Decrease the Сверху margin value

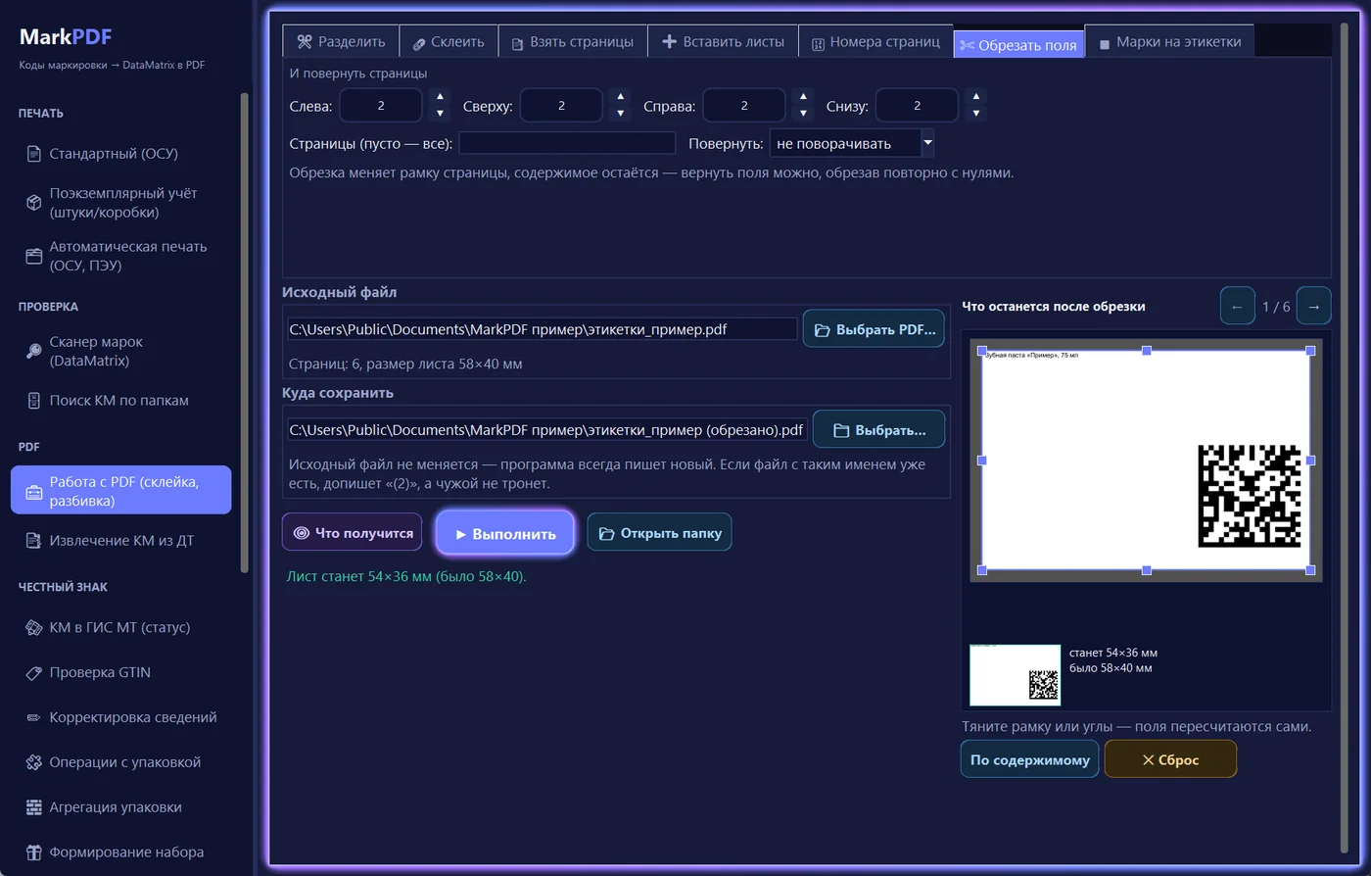pos(620,114)
